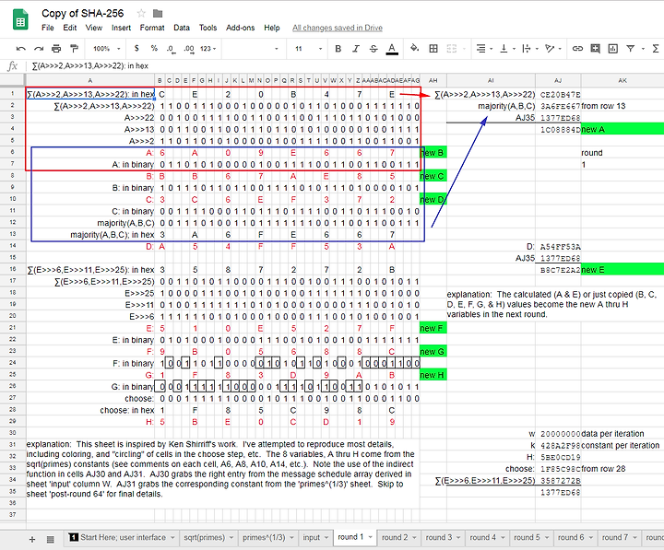Open text wrapping options

pos(529,49)
